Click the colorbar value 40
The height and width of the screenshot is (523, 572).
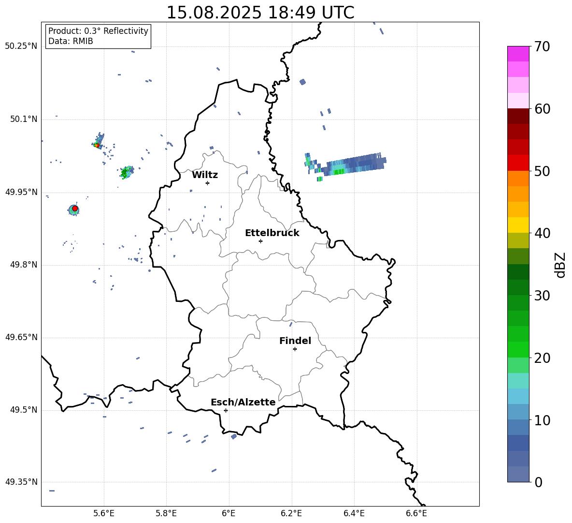pos(542,233)
